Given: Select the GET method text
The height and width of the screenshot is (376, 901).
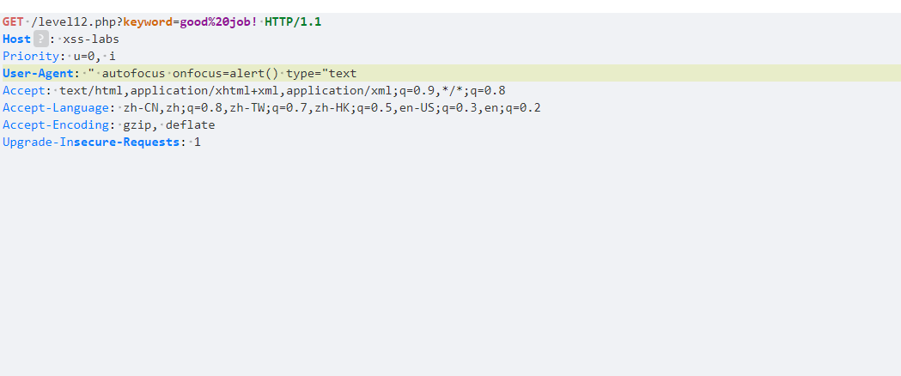Looking at the screenshot, I should coord(13,21).
